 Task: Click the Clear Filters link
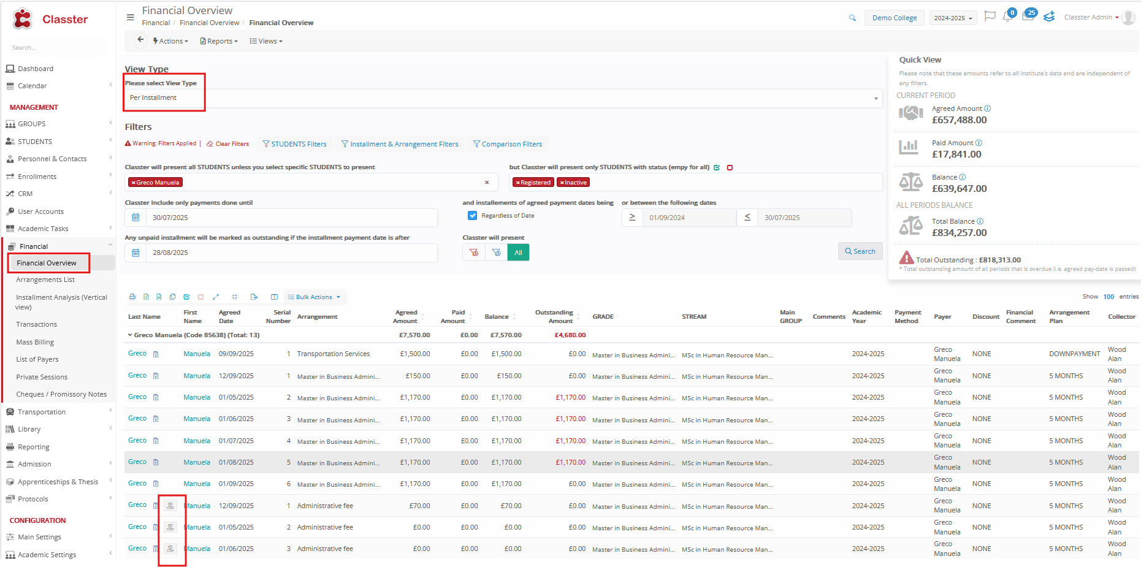point(228,144)
